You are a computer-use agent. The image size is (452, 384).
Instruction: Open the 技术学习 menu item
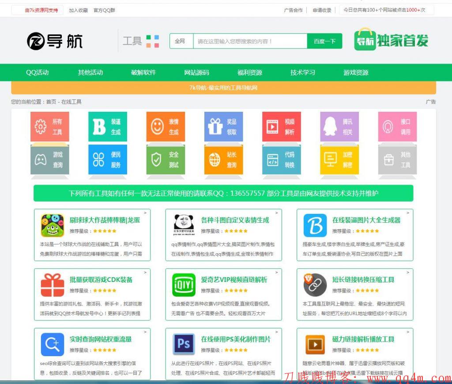click(x=303, y=72)
